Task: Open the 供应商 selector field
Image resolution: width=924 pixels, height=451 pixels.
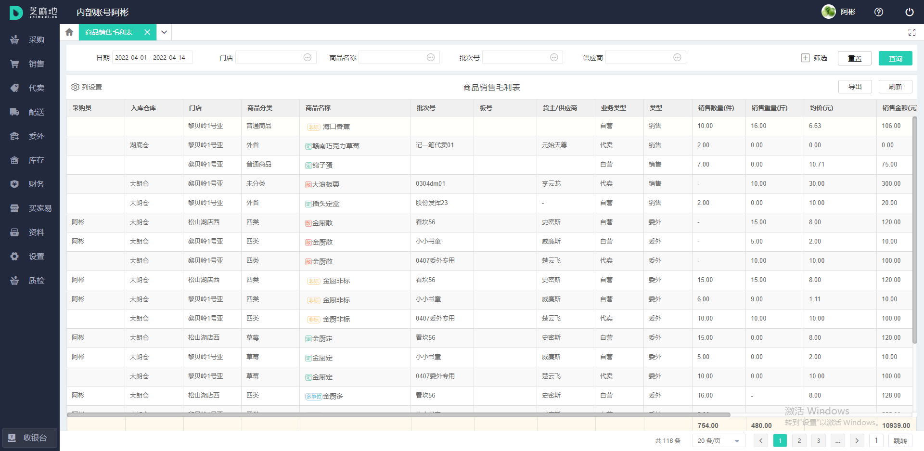Action: pos(645,57)
